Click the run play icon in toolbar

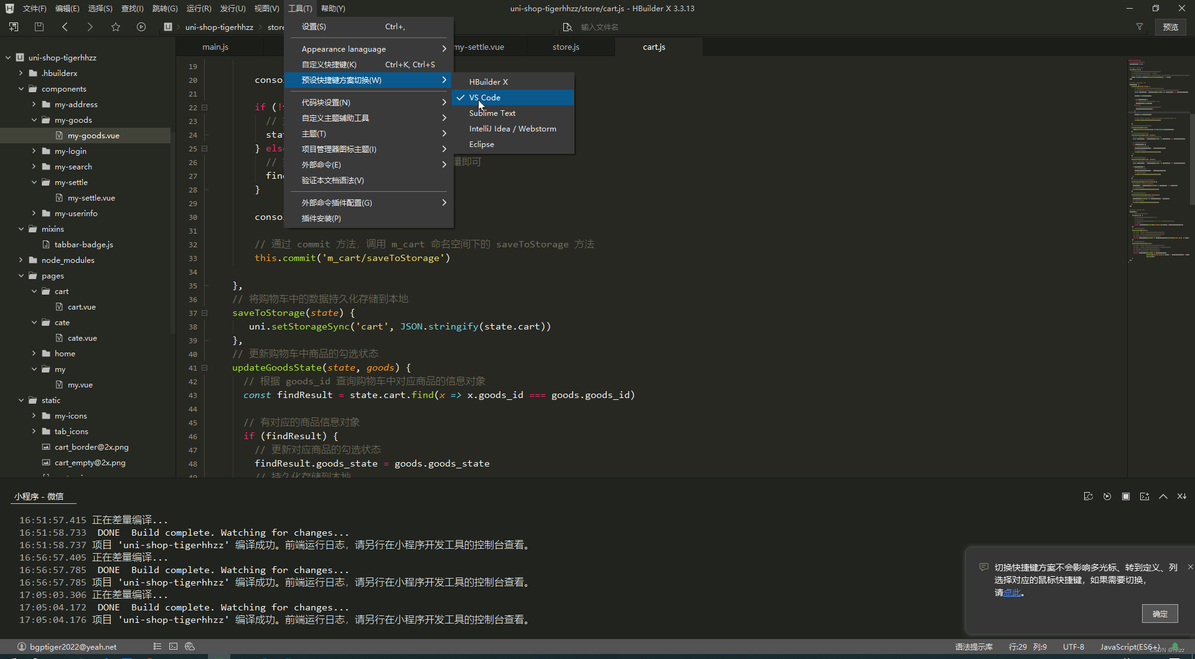point(141,27)
